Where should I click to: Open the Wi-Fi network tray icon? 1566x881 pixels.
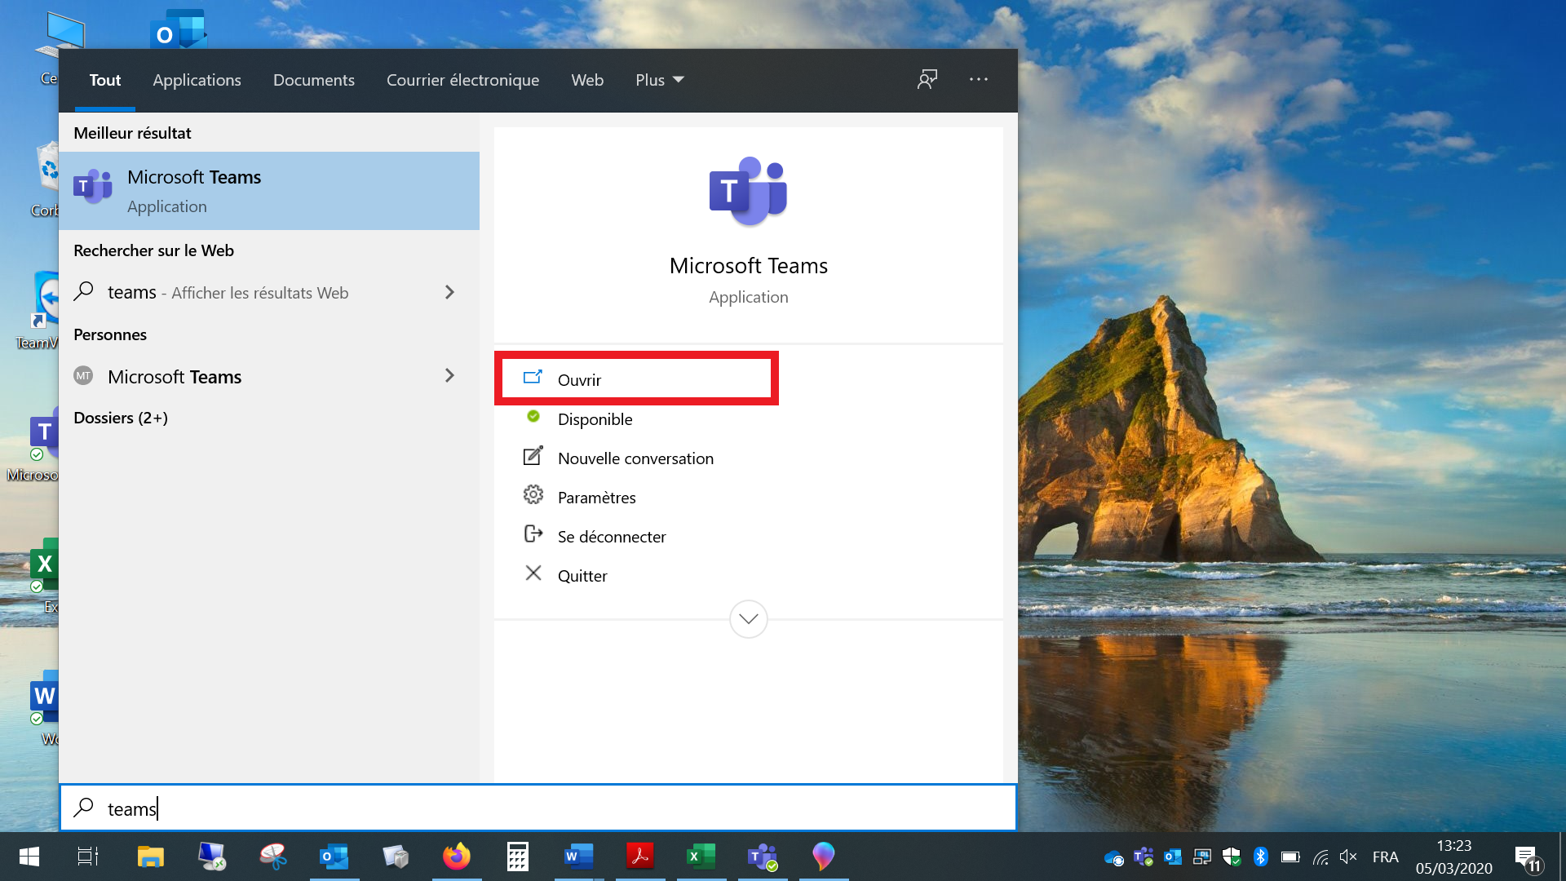pos(1320,857)
